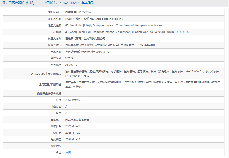Click the document icon beside the page title
This screenshot has width=229, height=158.
click(x=4, y=3)
